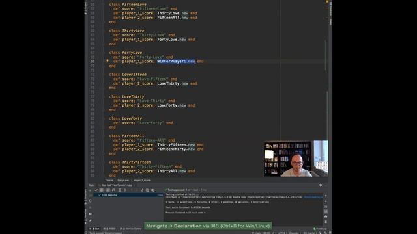Click class name FifteenAll
The height and width of the screenshot is (234, 417).
click(x=133, y=136)
